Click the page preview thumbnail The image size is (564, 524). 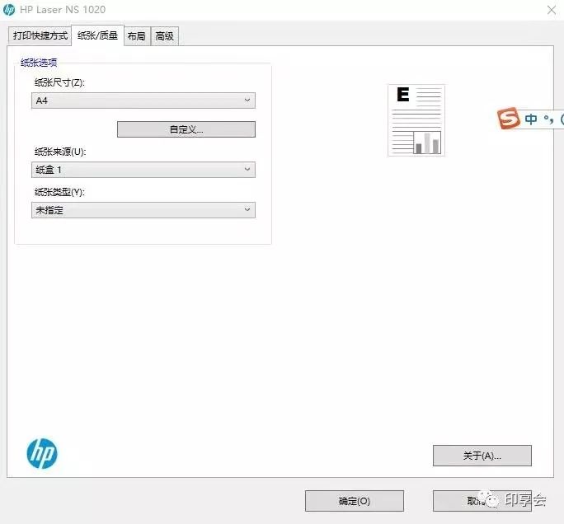(x=416, y=120)
